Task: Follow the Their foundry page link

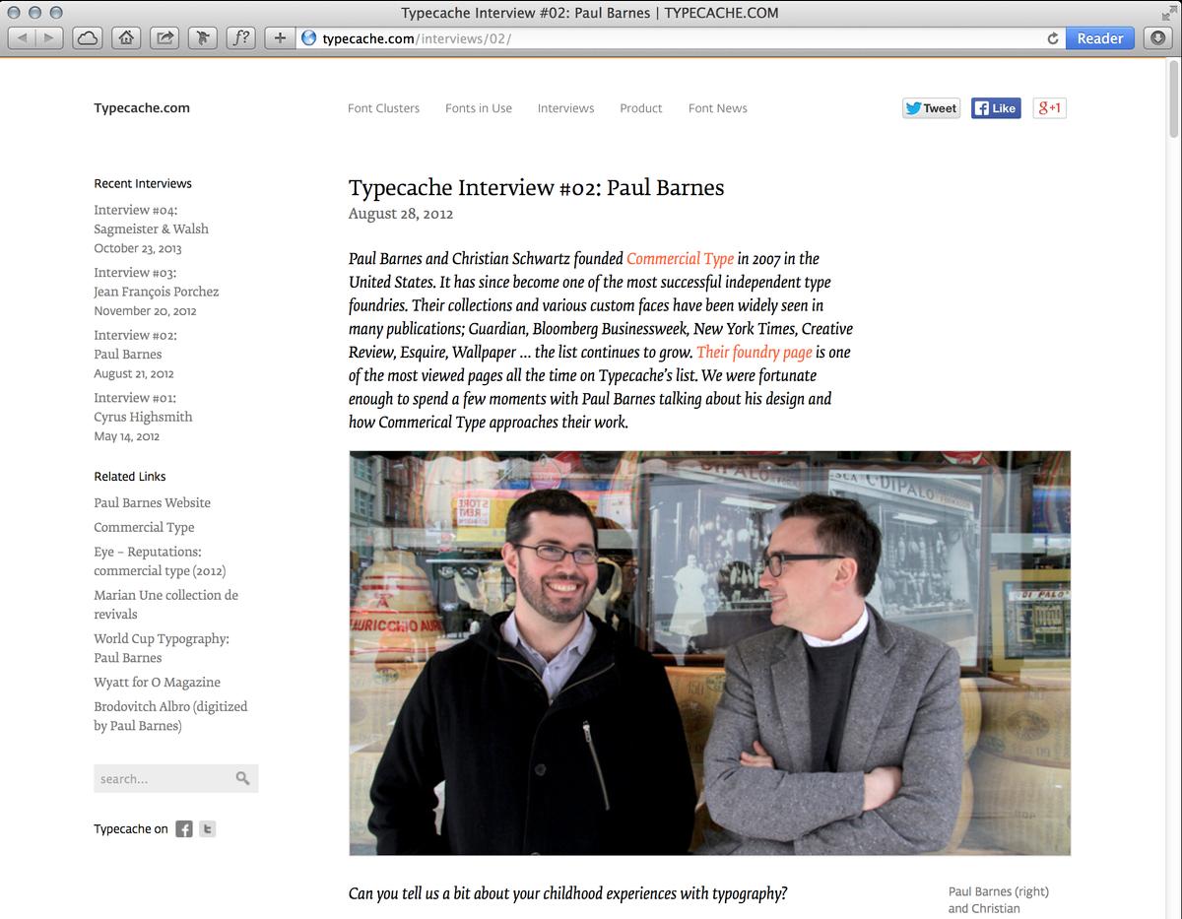Action: click(754, 353)
